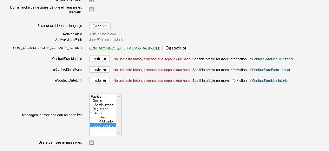The height and width of the screenshot is (151, 329).
Task: Enable deleting files after message is sent
Action: [x=91, y=10]
